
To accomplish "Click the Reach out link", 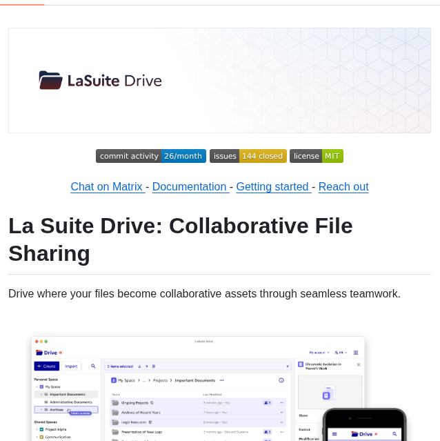I will coord(343,187).
